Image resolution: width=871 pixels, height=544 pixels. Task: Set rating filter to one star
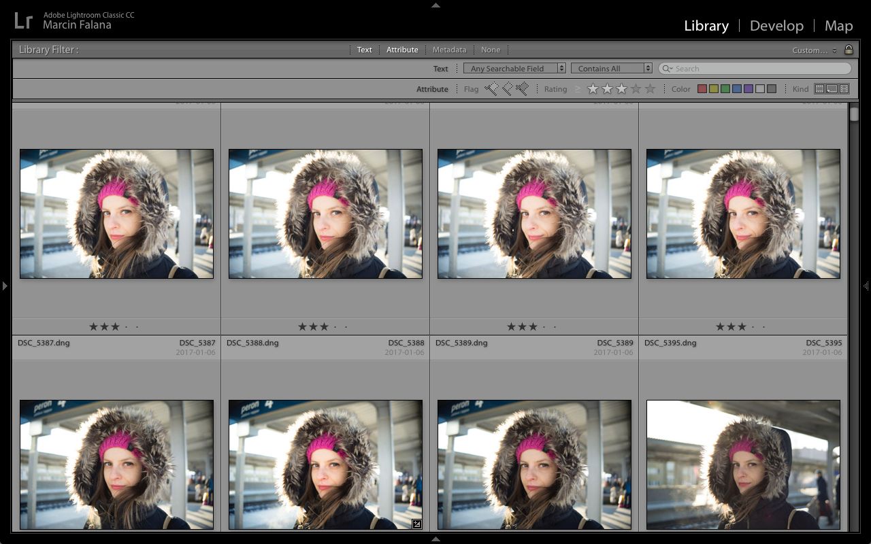[593, 89]
